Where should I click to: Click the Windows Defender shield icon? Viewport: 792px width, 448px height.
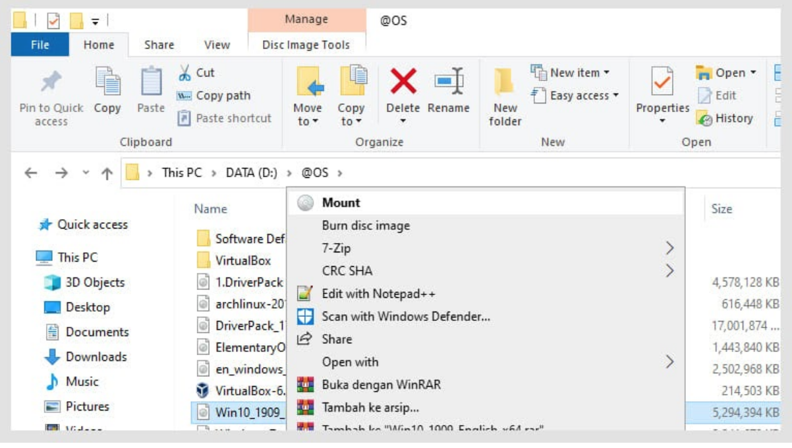pyautogui.click(x=304, y=317)
